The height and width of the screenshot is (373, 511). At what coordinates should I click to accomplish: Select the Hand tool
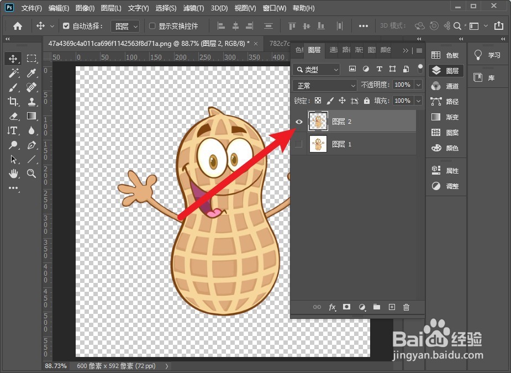point(14,174)
